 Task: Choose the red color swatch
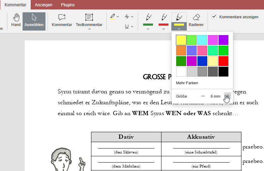tap(223, 61)
